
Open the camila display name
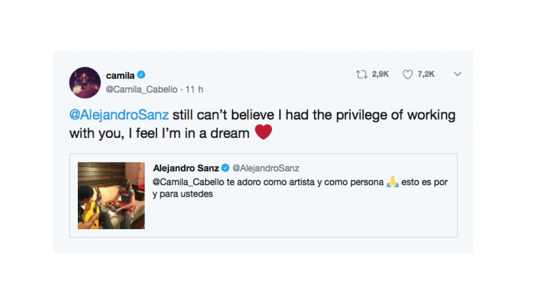(119, 75)
